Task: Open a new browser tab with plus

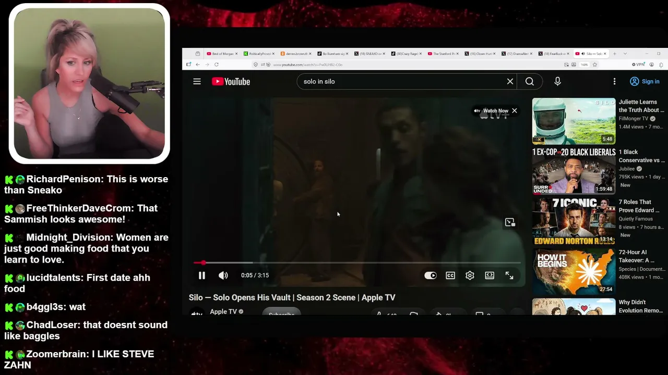Action: pyautogui.click(x=615, y=54)
